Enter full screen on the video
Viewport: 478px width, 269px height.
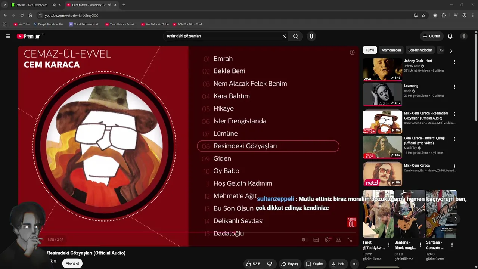coord(350,240)
